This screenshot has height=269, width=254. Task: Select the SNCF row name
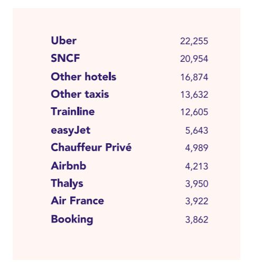coord(65,58)
